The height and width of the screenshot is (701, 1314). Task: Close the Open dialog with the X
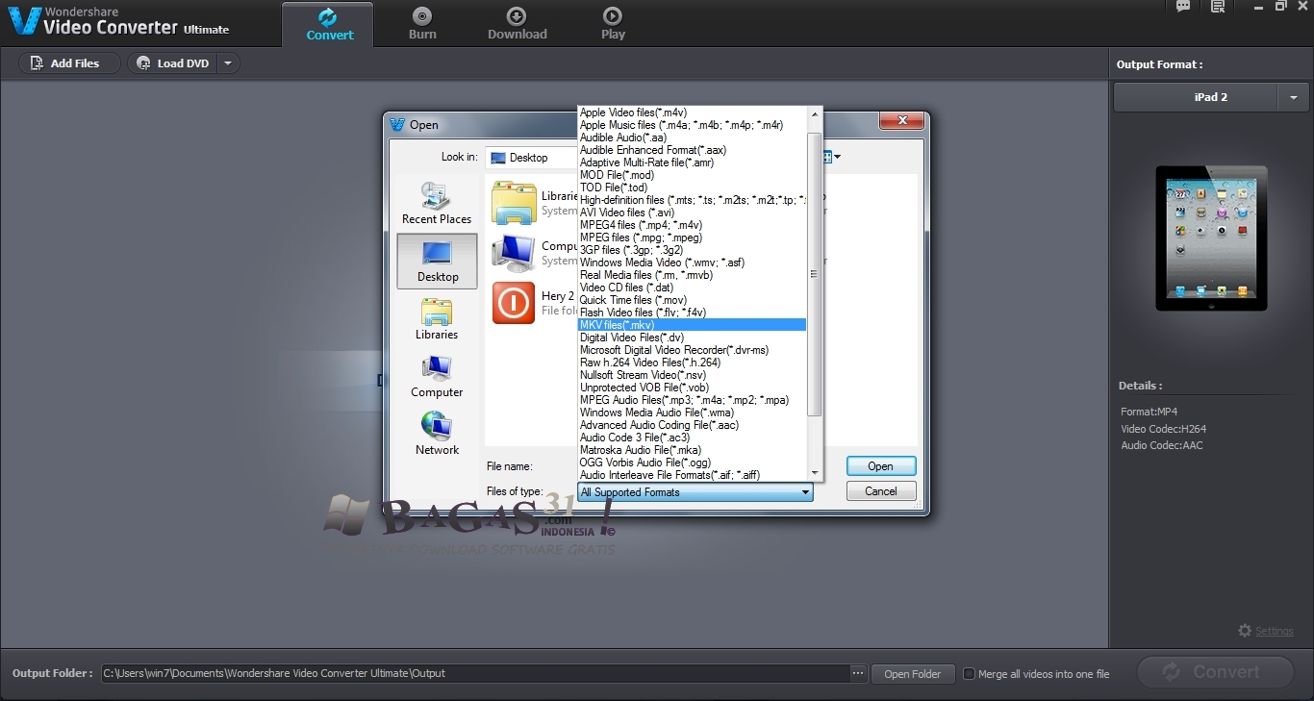(902, 120)
